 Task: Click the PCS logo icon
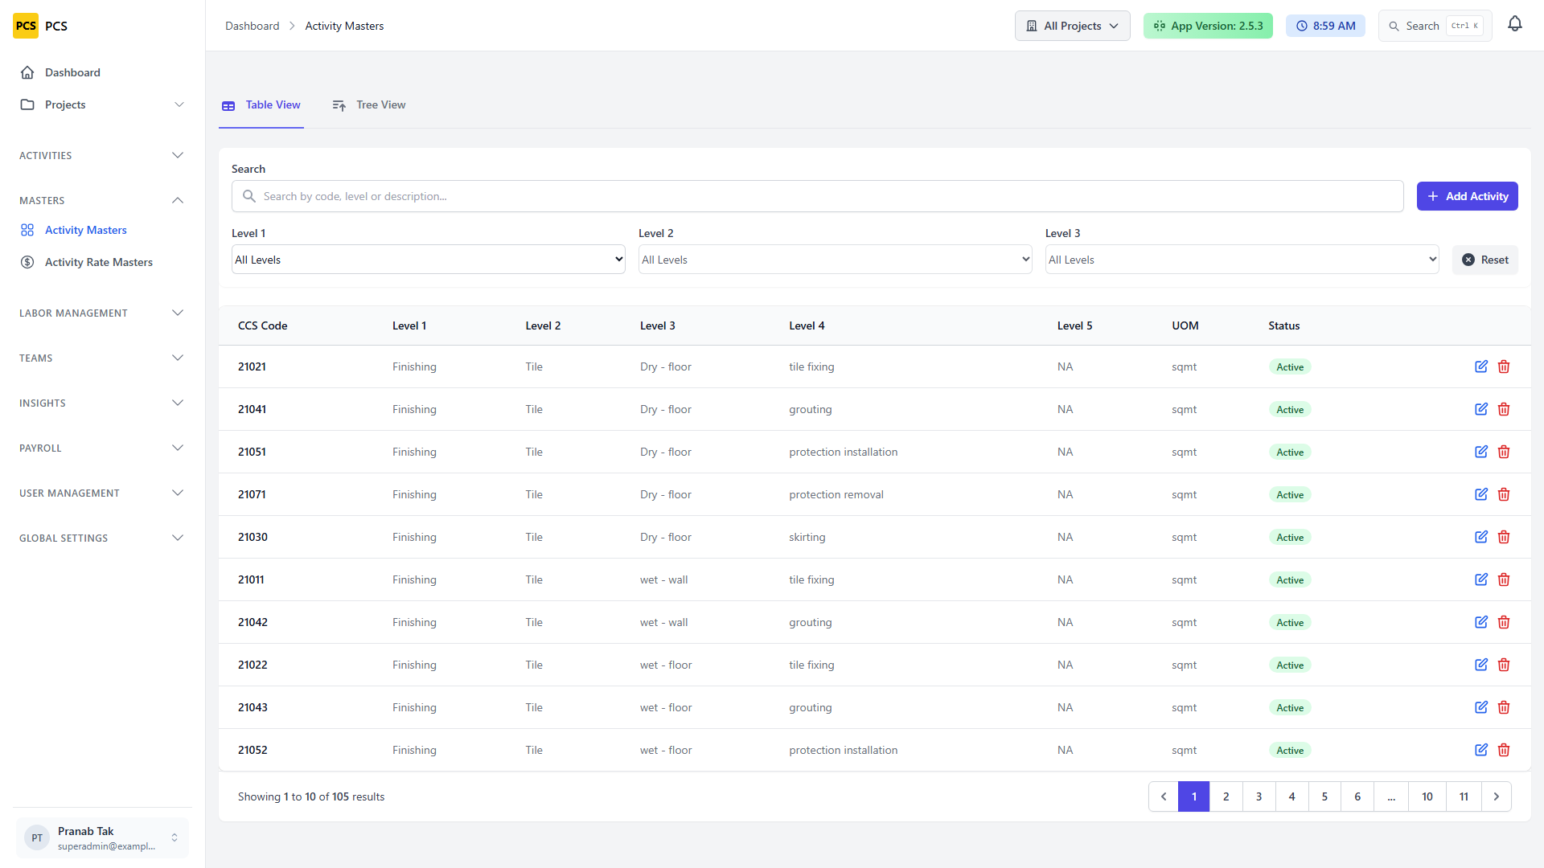(26, 26)
